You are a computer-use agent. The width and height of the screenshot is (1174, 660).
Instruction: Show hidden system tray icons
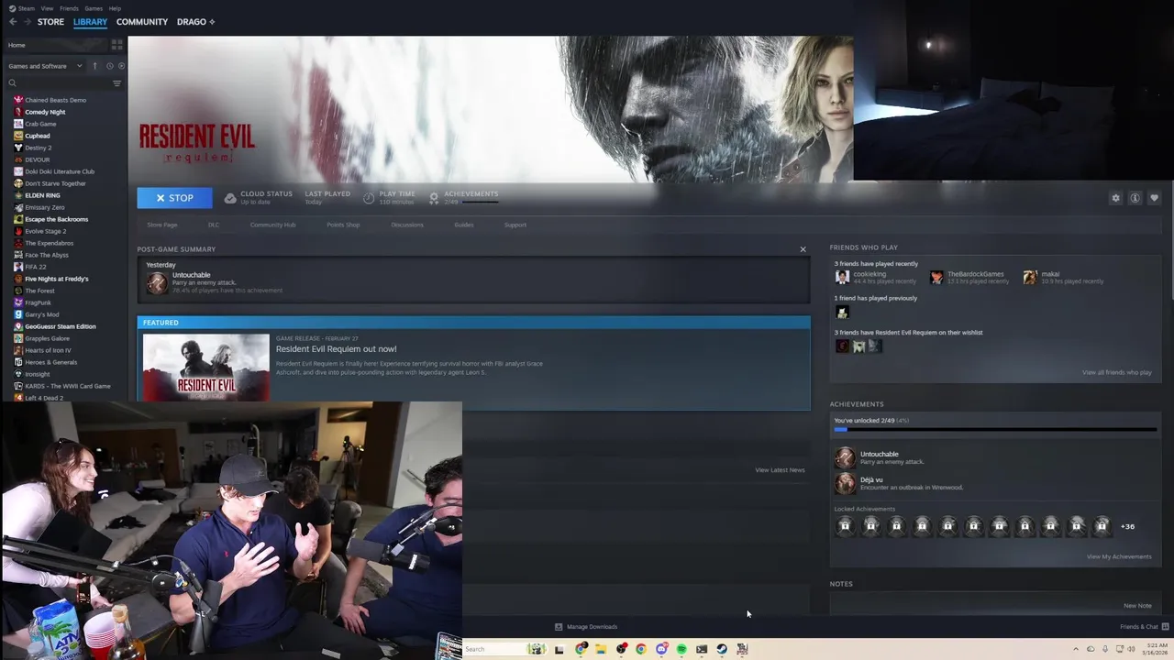(x=1076, y=649)
